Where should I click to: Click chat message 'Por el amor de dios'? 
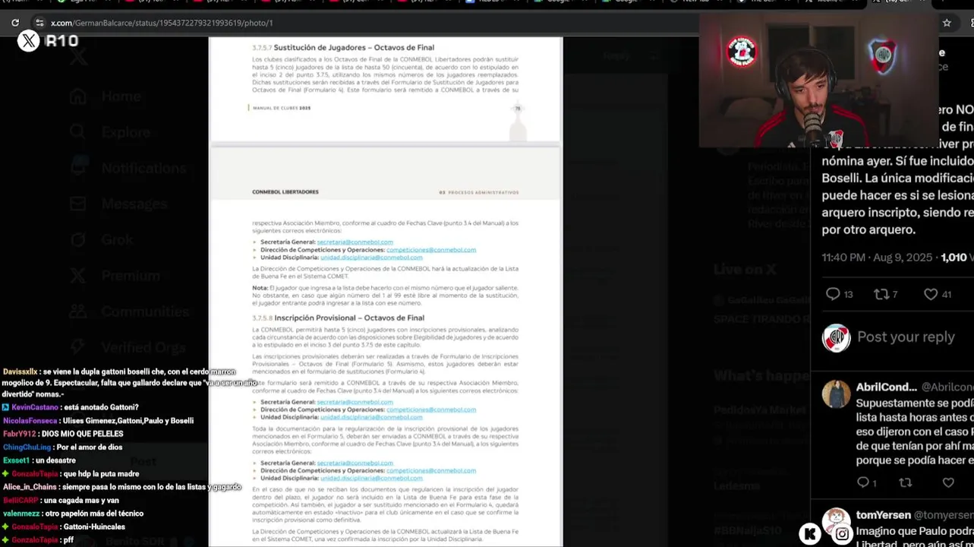click(62, 447)
